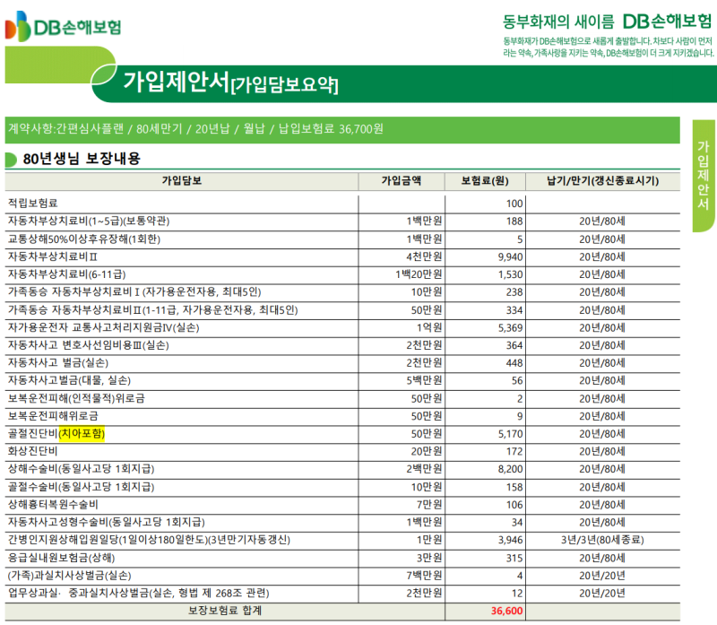Click the 보복운전피해위로금 label

[x=53, y=416]
